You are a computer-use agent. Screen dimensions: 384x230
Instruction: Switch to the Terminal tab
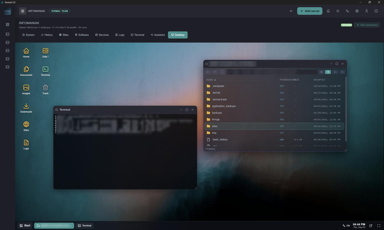pos(137,35)
